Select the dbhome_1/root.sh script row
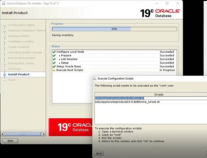This screenshot has height=158, width=207. (127, 102)
